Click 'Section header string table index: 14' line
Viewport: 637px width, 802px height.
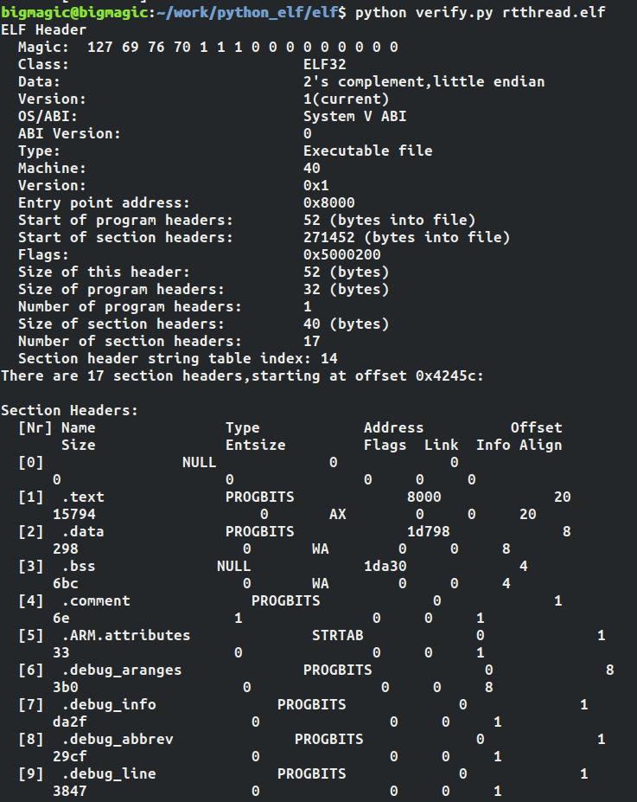177,358
